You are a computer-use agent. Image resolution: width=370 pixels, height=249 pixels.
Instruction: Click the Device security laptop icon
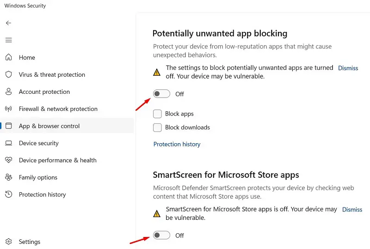[x=8, y=143]
